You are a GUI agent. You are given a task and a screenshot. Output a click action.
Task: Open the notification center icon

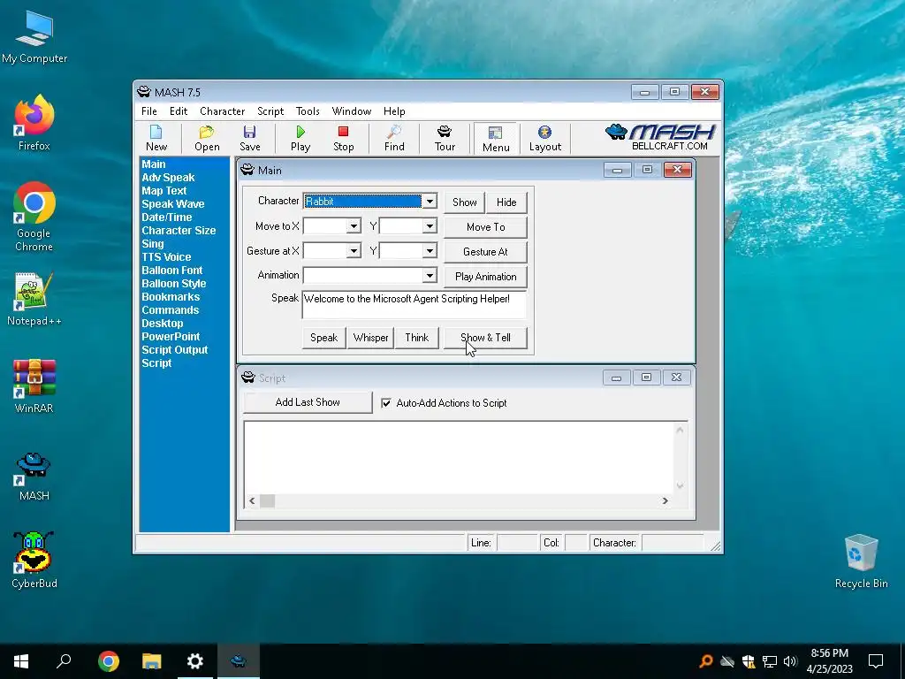point(876,661)
